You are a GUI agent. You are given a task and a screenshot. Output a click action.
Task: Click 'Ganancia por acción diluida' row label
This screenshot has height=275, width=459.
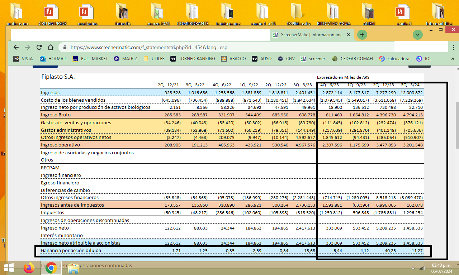click(x=71, y=250)
